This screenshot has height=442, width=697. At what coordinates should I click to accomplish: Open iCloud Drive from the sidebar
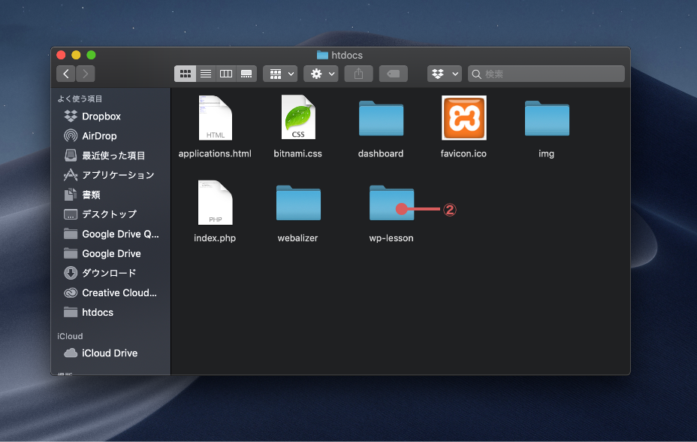(109, 353)
